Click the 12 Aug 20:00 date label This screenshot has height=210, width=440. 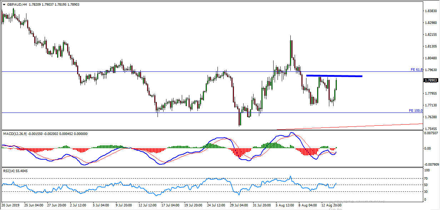(x=331, y=205)
